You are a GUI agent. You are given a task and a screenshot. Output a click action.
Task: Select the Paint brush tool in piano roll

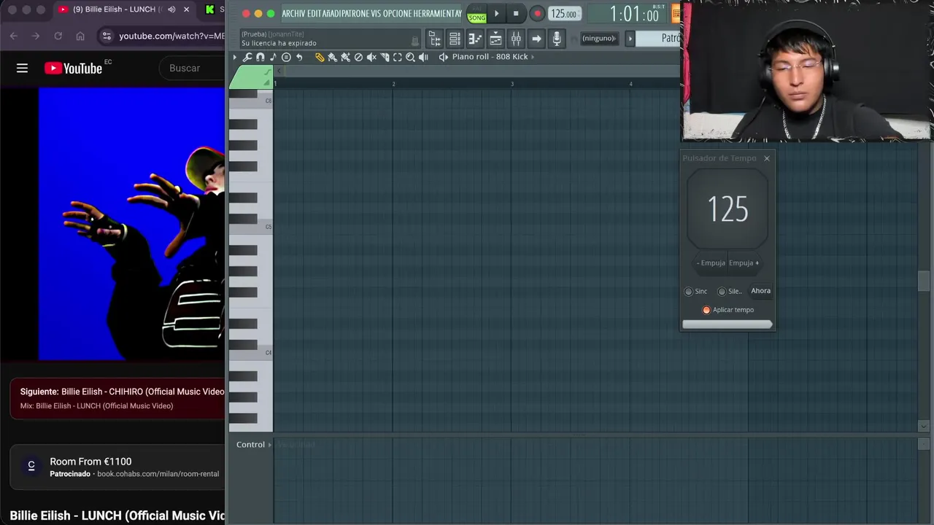[332, 57]
